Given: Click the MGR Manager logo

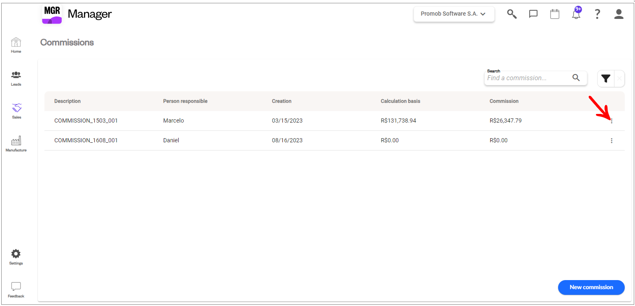Looking at the screenshot, I should [x=77, y=14].
